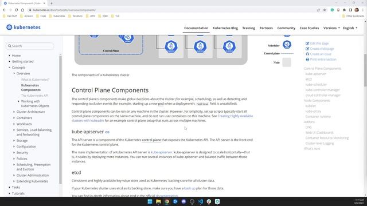The width and height of the screenshot is (367, 206).
Task: Go back using browser back arrow
Action: coord(4,10)
